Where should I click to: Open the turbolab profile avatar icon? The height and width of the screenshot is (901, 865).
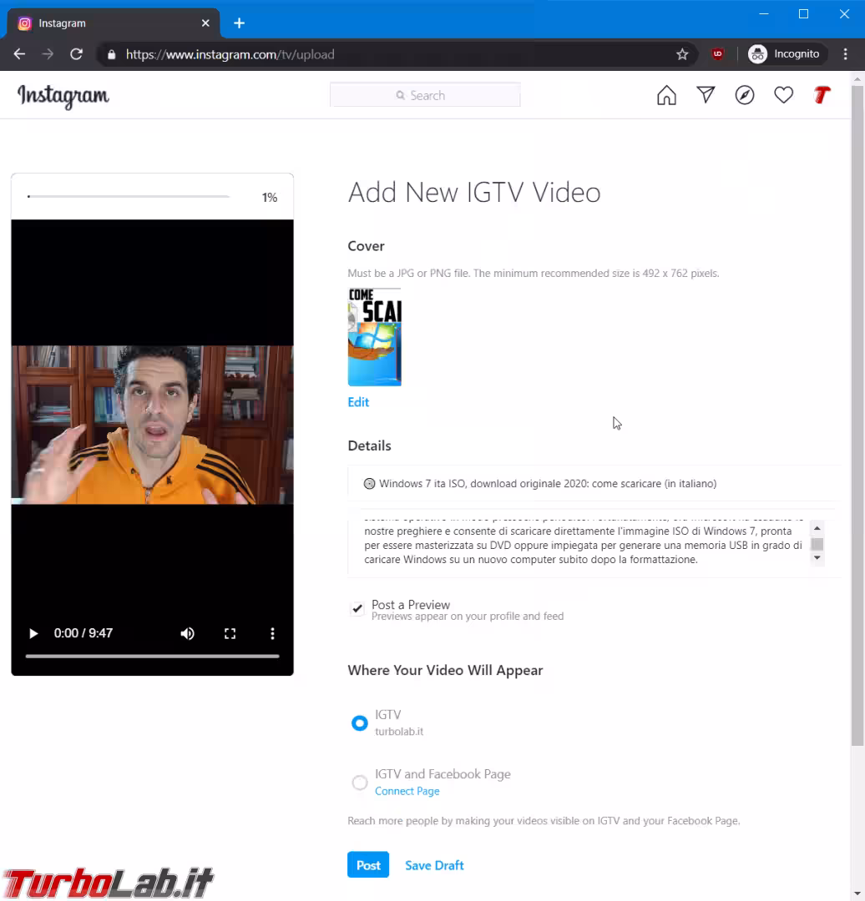822,95
